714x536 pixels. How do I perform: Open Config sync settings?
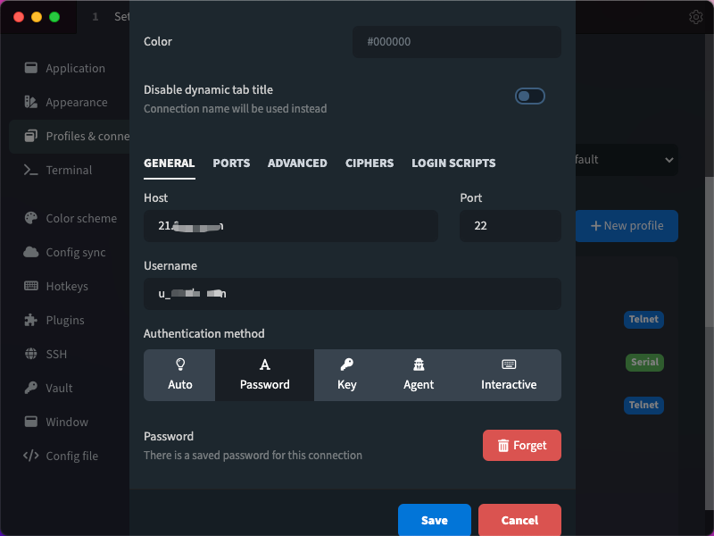click(75, 253)
